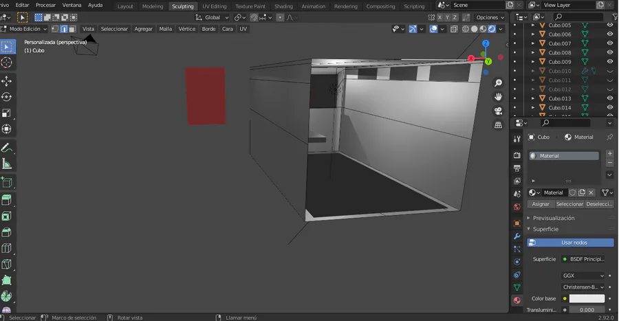Toggle X axis mirror
Viewport: 619px width, 321px height.
click(439, 17)
